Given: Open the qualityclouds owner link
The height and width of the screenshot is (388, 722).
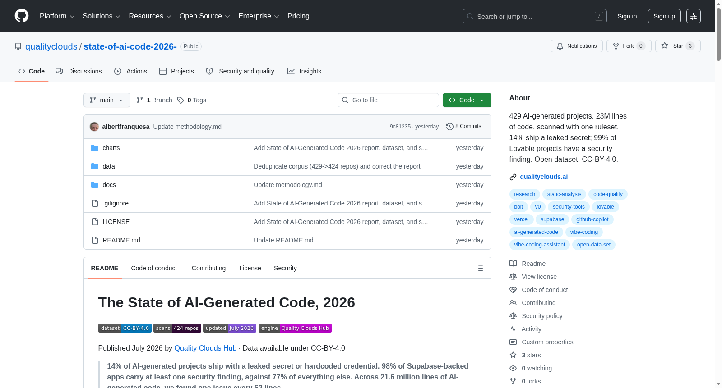Looking at the screenshot, I should (x=51, y=46).
